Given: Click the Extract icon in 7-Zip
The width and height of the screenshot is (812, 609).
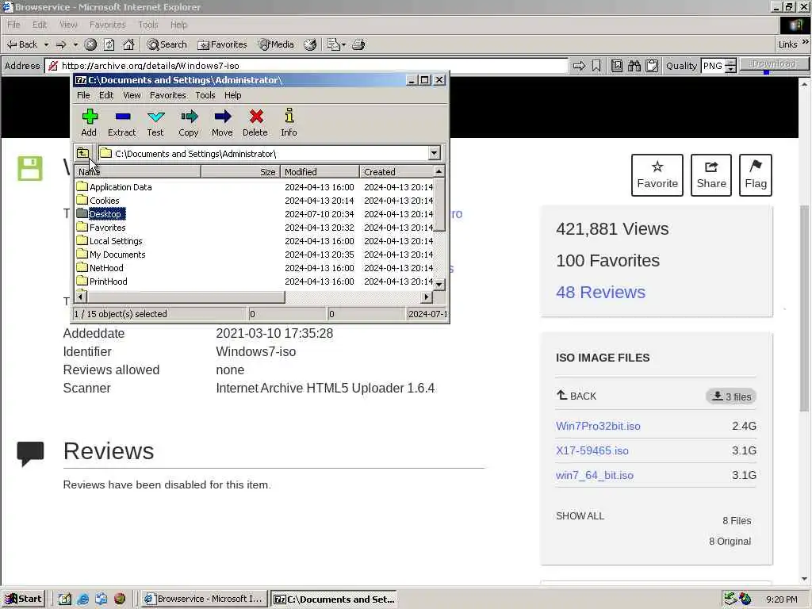Looking at the screenshot, I should coord(121,123).
